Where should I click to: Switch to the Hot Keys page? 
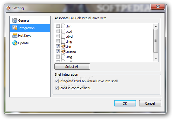click(x=30, y=36)
